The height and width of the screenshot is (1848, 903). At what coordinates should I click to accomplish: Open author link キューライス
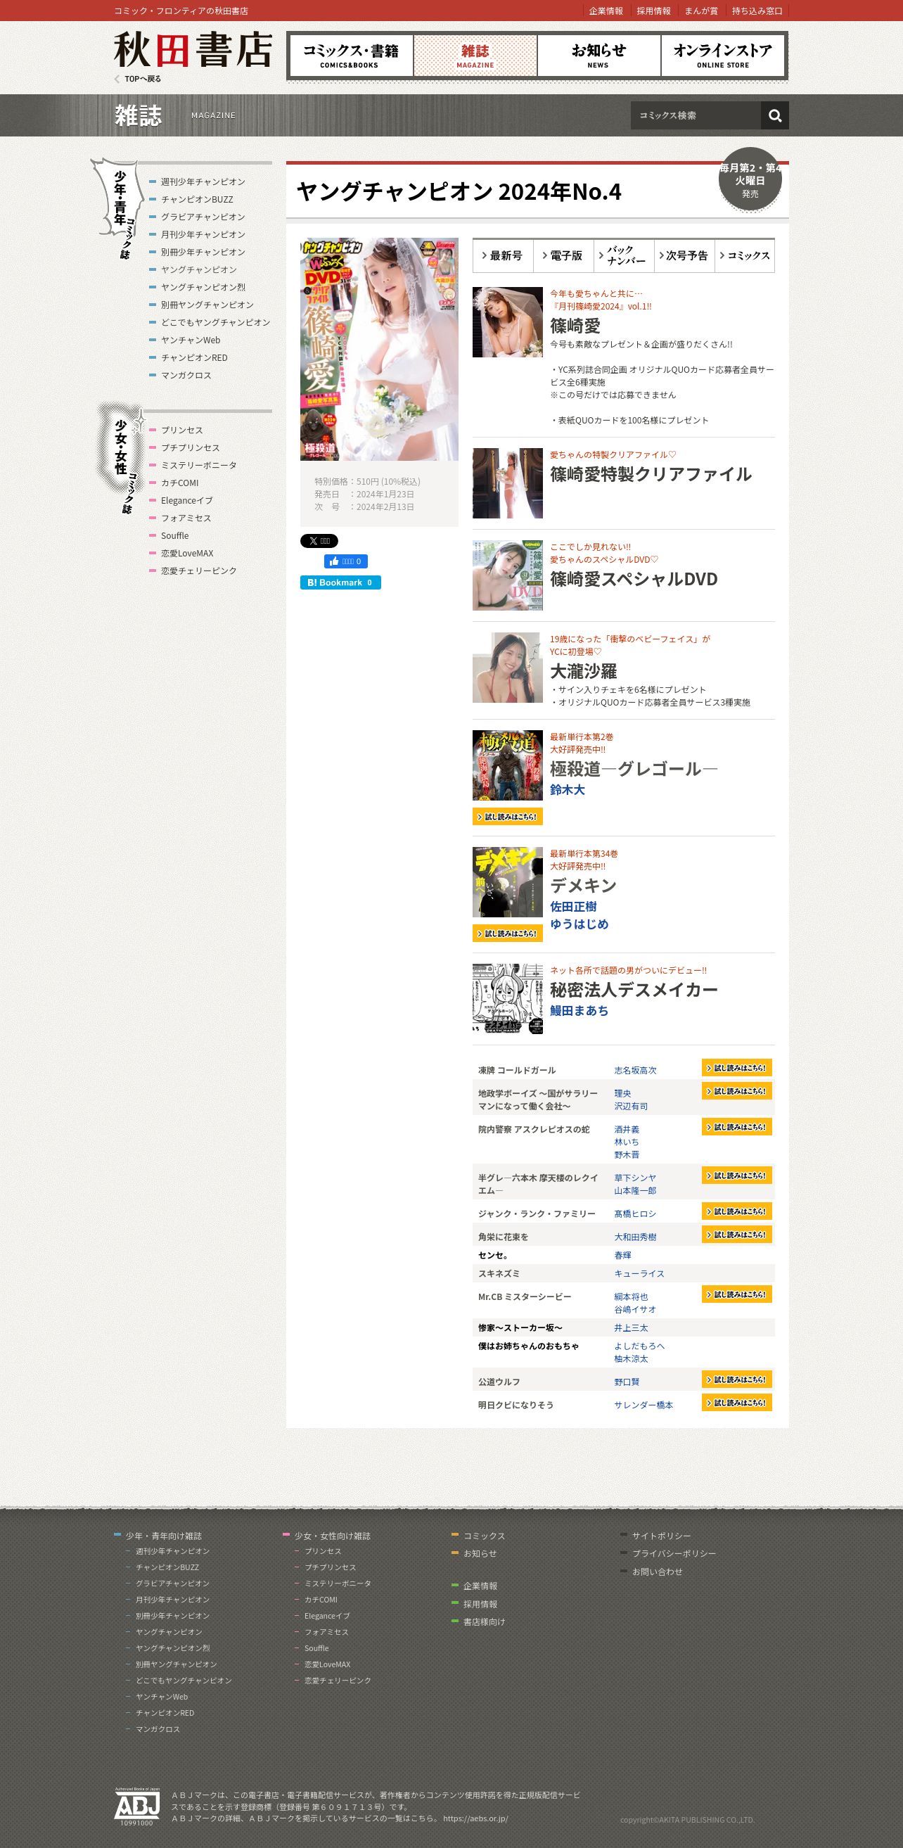point(639,1274)
